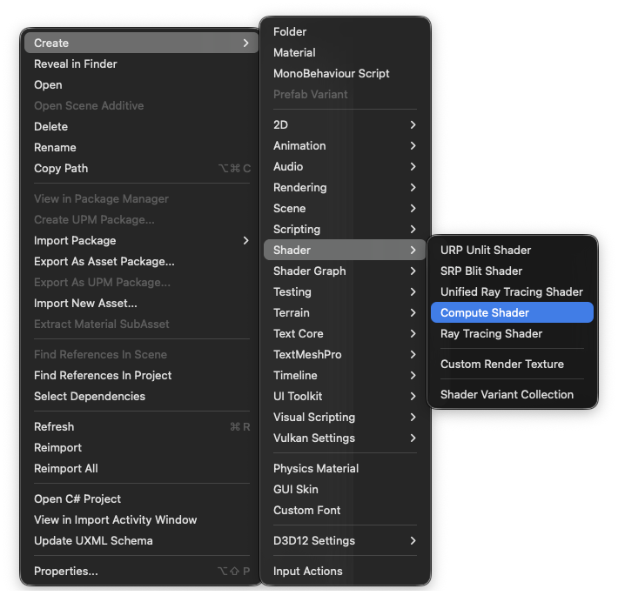618x609 pixels.
Task: Select Compute Shader from the Shader submenu
Action: coord(512,312)
